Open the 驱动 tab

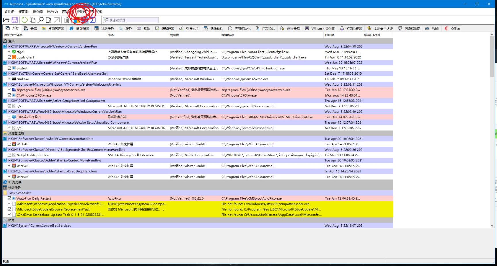(x=144, y=28)
